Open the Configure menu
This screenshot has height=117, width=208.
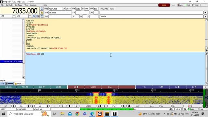pyautogui.click(x=19, y=5)
